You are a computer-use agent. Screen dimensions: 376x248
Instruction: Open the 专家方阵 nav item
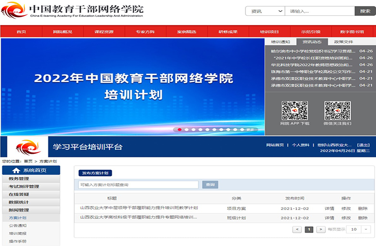(146, 32)
